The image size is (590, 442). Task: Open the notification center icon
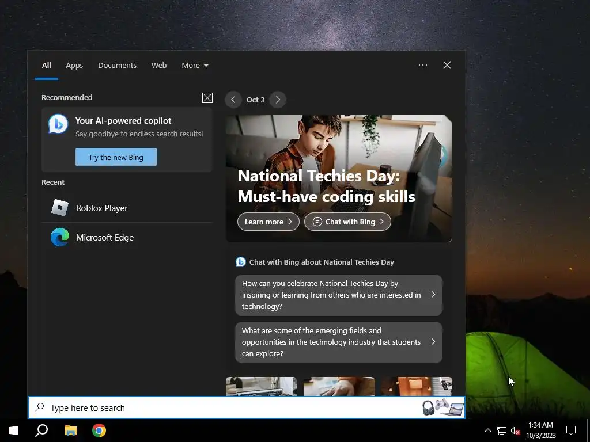tap(571, 430)
